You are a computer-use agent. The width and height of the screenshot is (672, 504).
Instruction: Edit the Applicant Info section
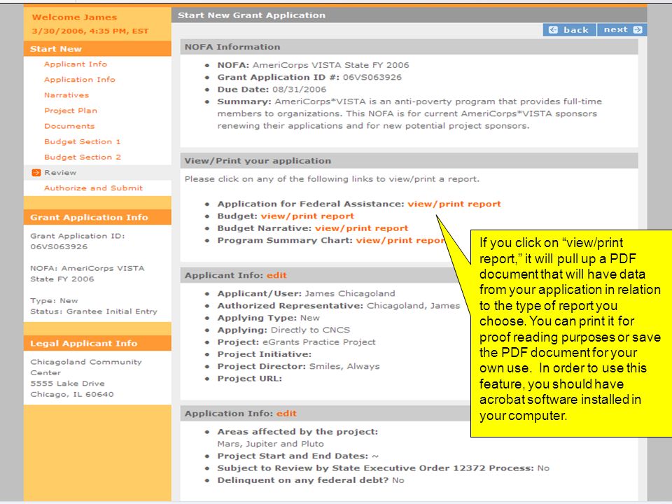(x=276, y=275)
